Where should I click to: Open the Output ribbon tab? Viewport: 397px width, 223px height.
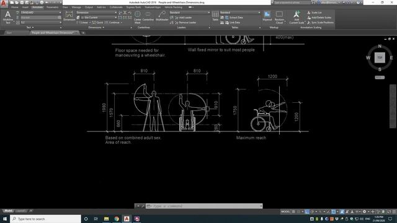click(x=89, y=7)
